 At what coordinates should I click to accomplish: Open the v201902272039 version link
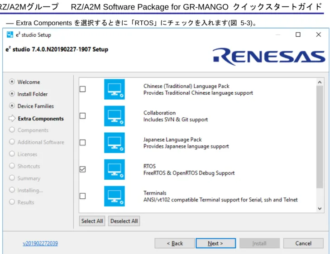point(40,244)
